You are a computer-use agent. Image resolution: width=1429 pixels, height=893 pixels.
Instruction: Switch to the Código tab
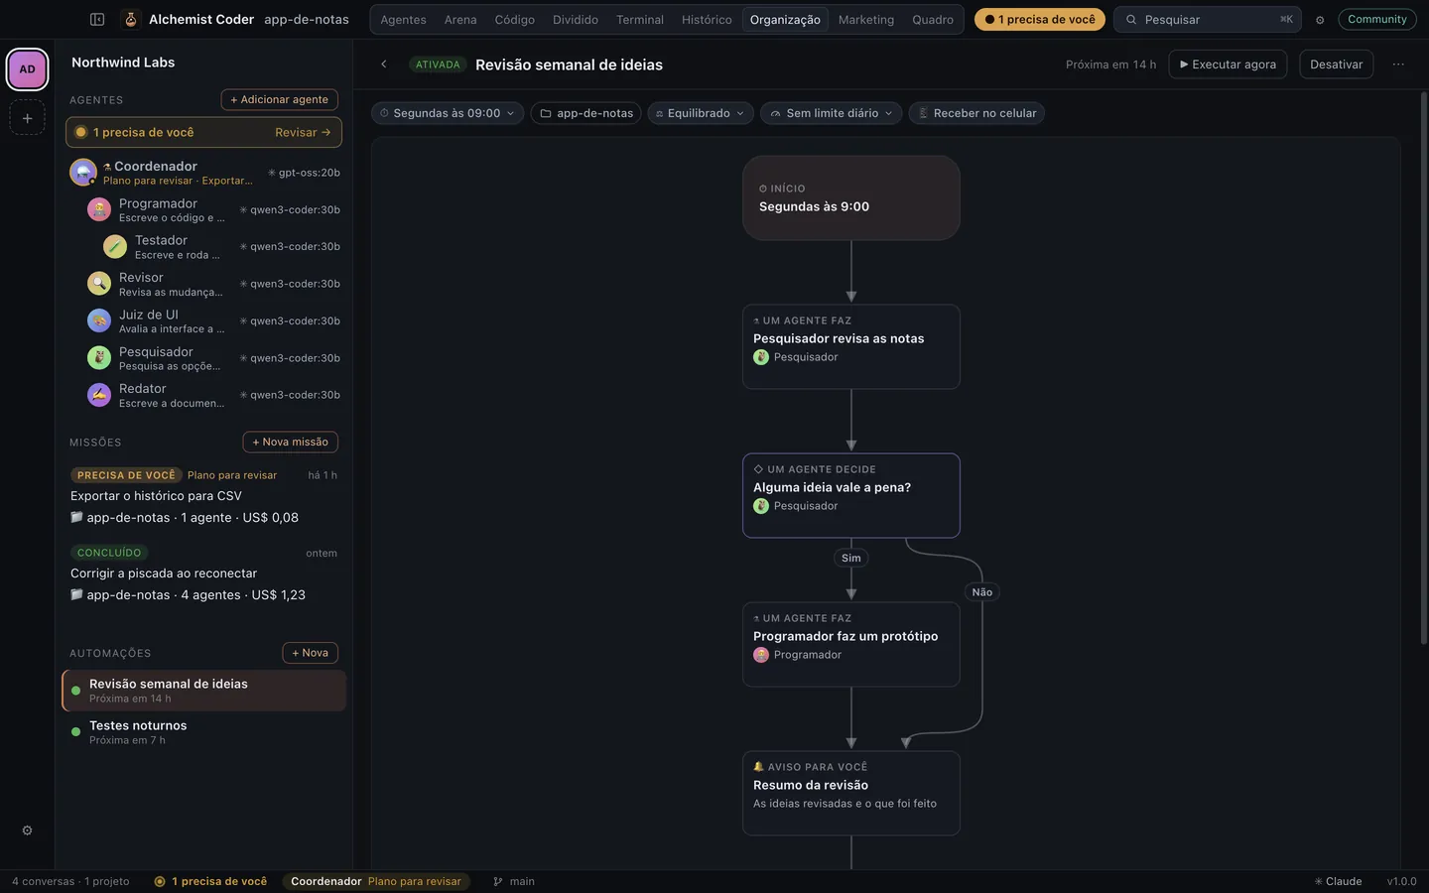pos(514,20)
